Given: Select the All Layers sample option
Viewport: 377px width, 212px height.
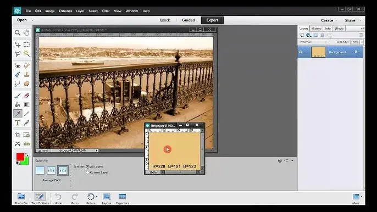Looking at the screenshot, I should point(87,166).
